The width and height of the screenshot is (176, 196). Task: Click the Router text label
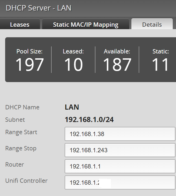pyautogui.click(x=15, y=164)
